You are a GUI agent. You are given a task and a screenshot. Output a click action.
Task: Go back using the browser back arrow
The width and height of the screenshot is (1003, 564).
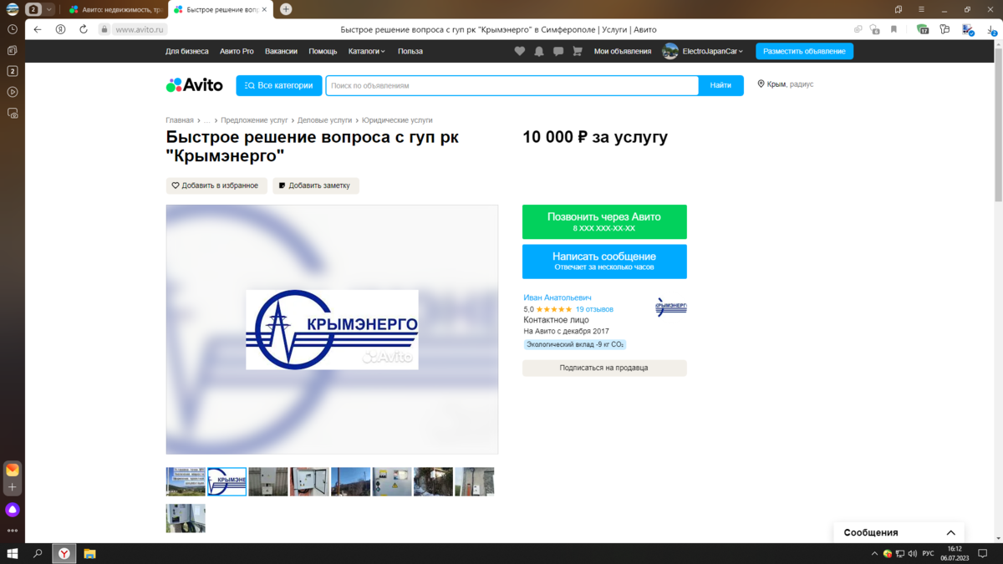tap(38, 29)
